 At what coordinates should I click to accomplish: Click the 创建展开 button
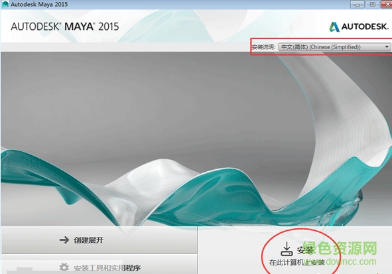(x=99, y=240)
